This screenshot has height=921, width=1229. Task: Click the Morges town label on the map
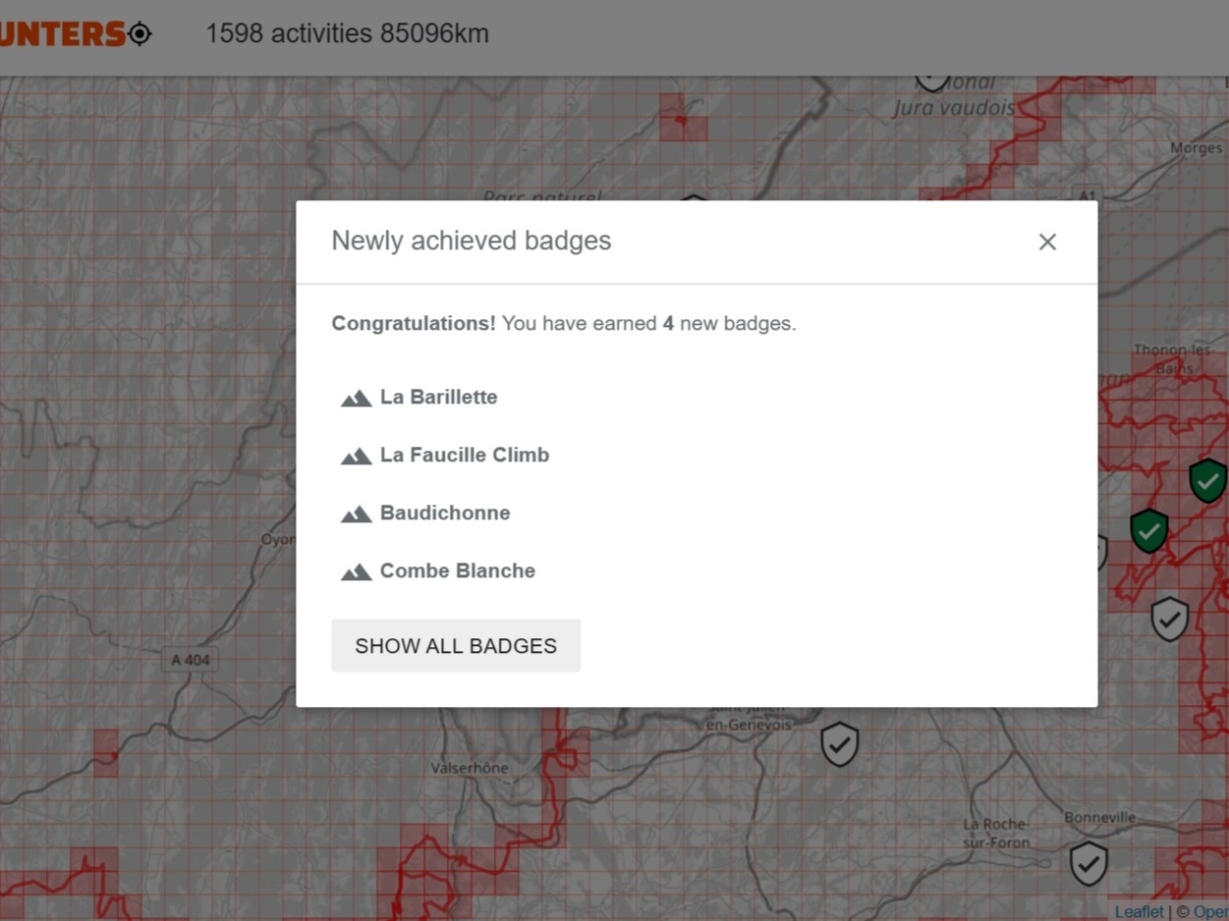pyautogui.click(x=1196, y=148)
